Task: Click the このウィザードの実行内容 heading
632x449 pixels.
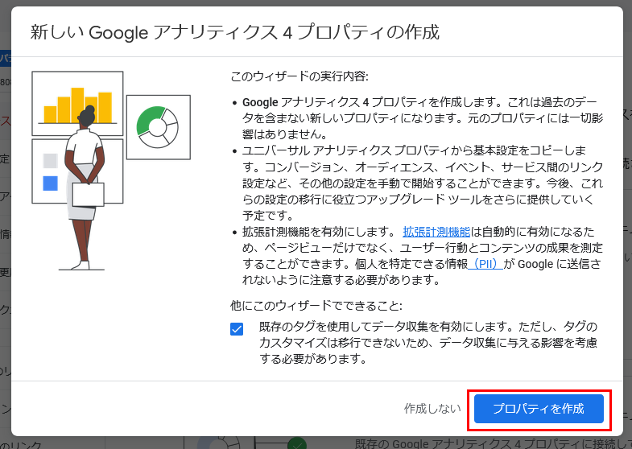Action: tap(299, 77)
